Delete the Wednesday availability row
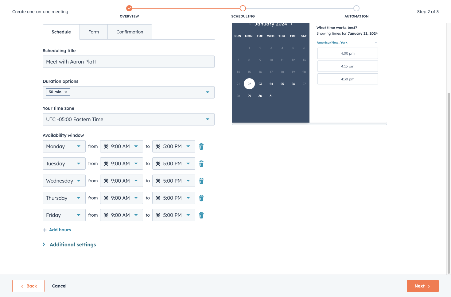The height and width of the screenshot is (297, 451). point(201,181)
